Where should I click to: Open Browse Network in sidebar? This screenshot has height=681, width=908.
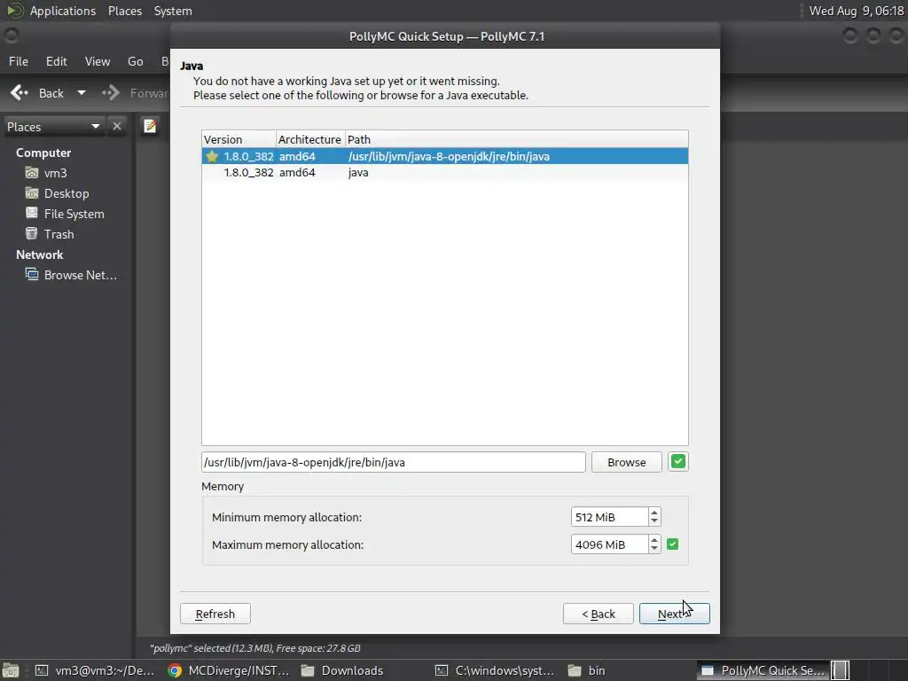coord(71,275)
